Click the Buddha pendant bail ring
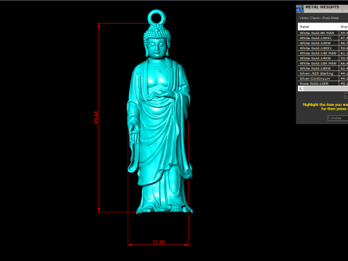348x261 pixels. click(157, 17)
